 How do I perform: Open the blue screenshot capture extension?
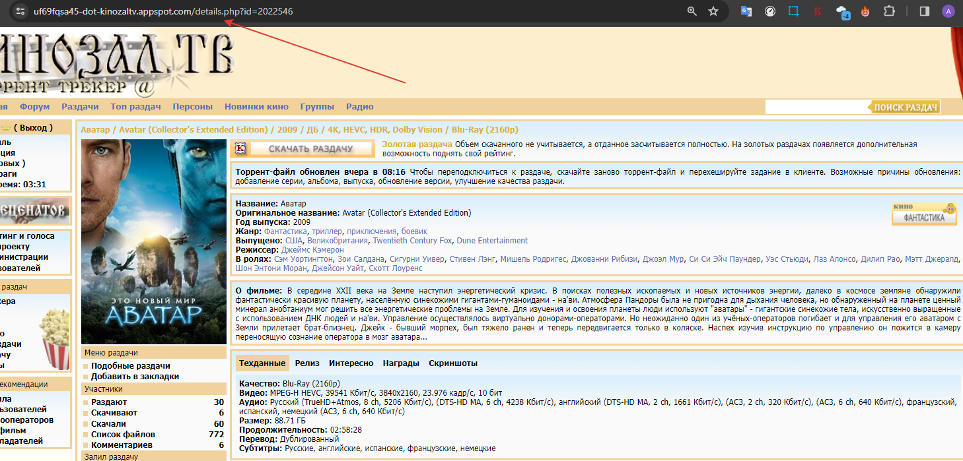tap(794, 11)
